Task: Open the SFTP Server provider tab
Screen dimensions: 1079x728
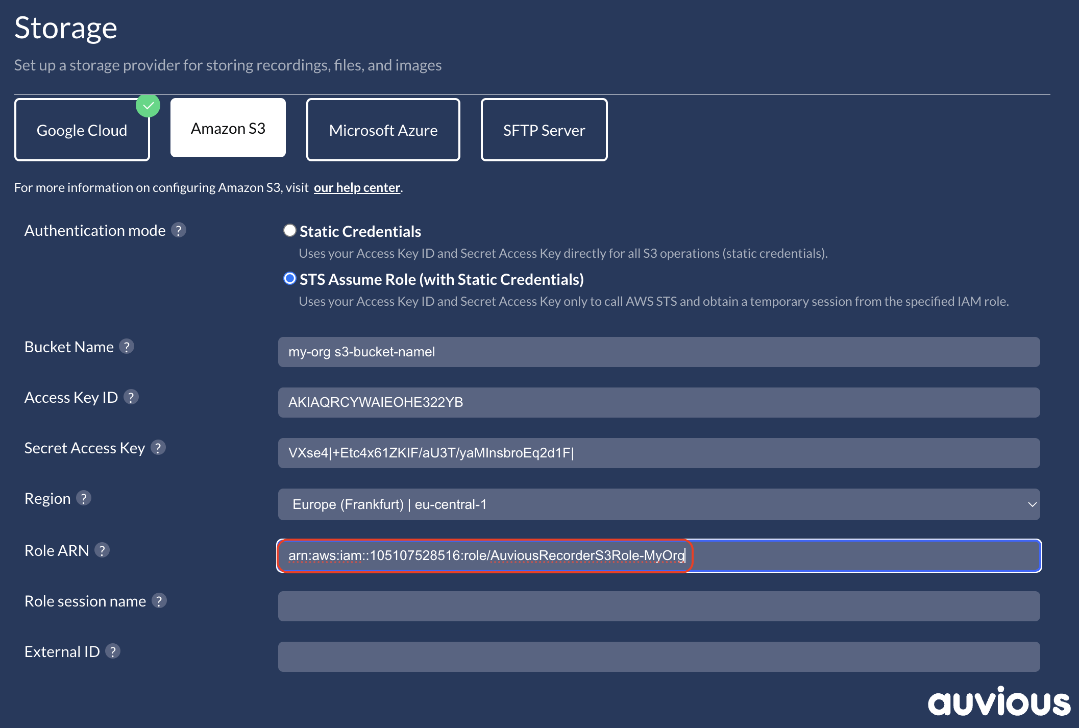Action: coord(544,130)
